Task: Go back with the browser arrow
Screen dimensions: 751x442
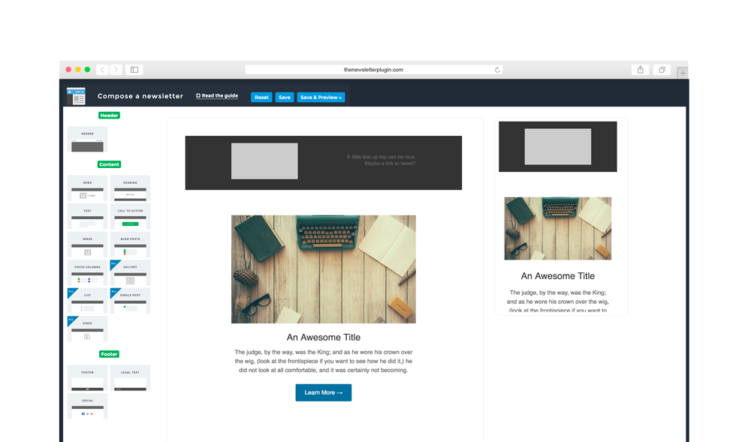Action: coord(103,70)
